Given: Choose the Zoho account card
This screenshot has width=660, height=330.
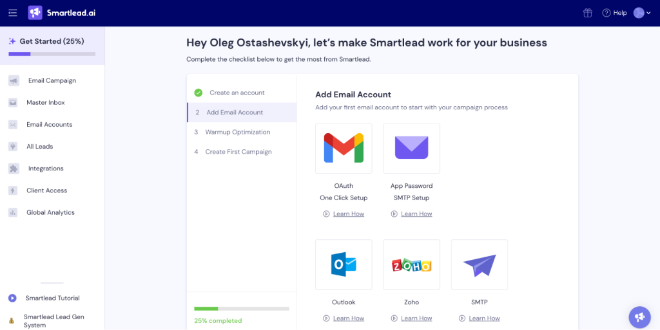Looking at the screenshot, I should pyautogui.click(x=411, y=264).
